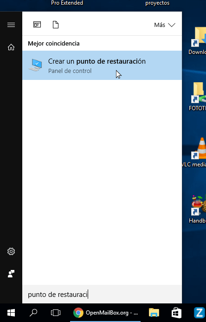Open the feedback icon in sidebar
The image size is (206, 322).
tap(11, 274)
